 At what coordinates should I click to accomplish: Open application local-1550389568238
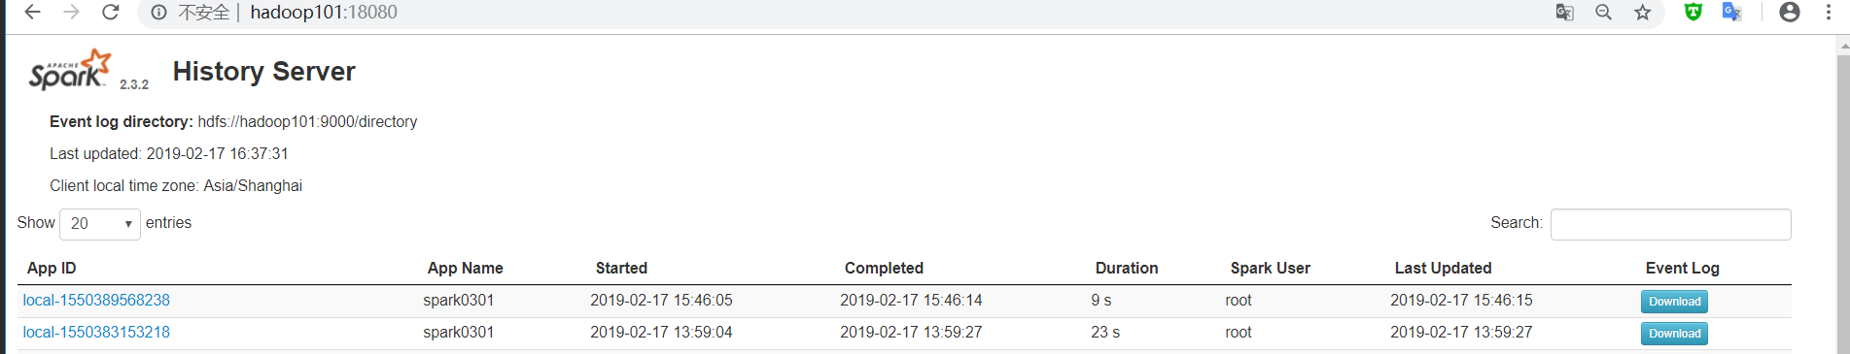96,301
